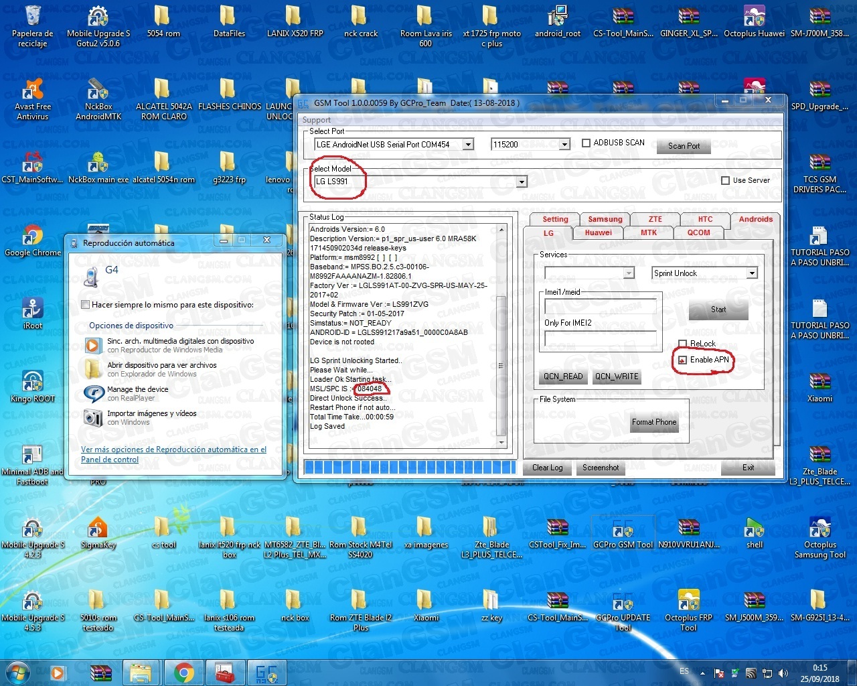
Task: Switch to the MTK tab
Action: (649, 232)
